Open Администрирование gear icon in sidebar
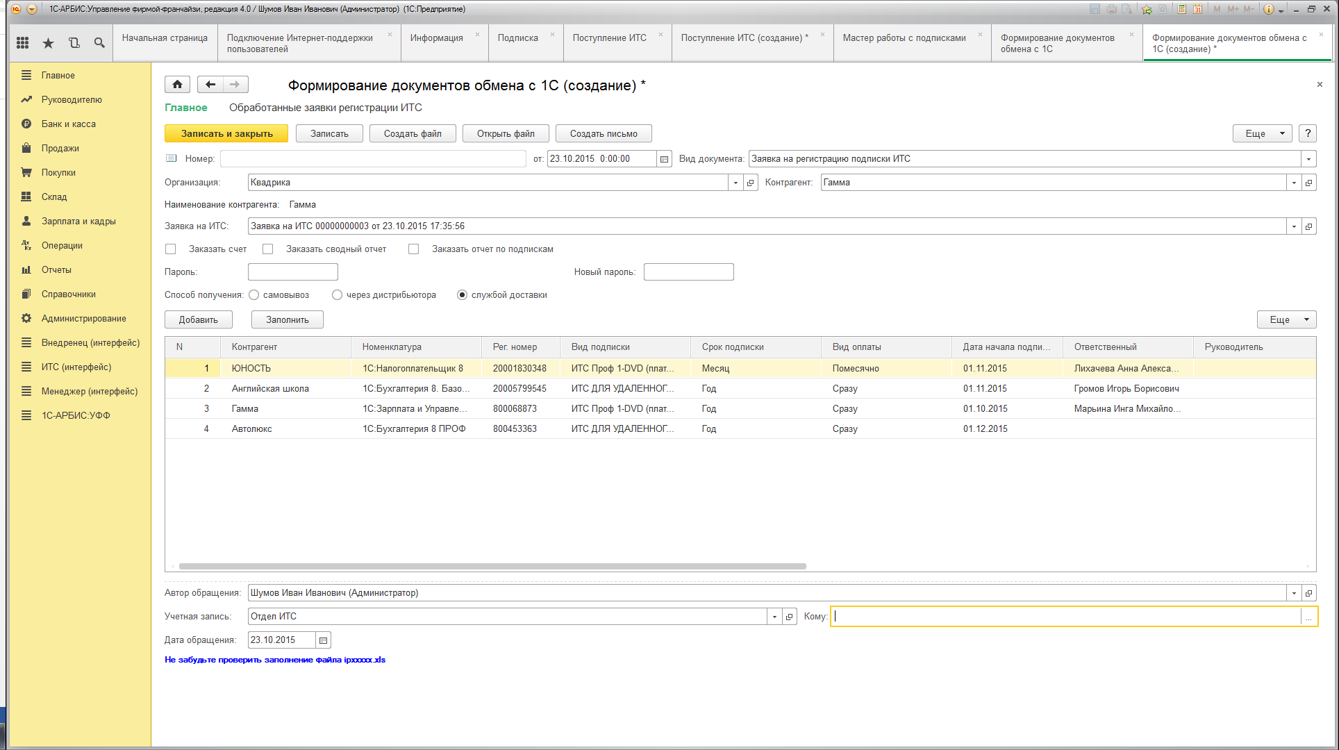Image resolution: width=1339 pixels, height=750 pixels. click(x=26, y=318)
